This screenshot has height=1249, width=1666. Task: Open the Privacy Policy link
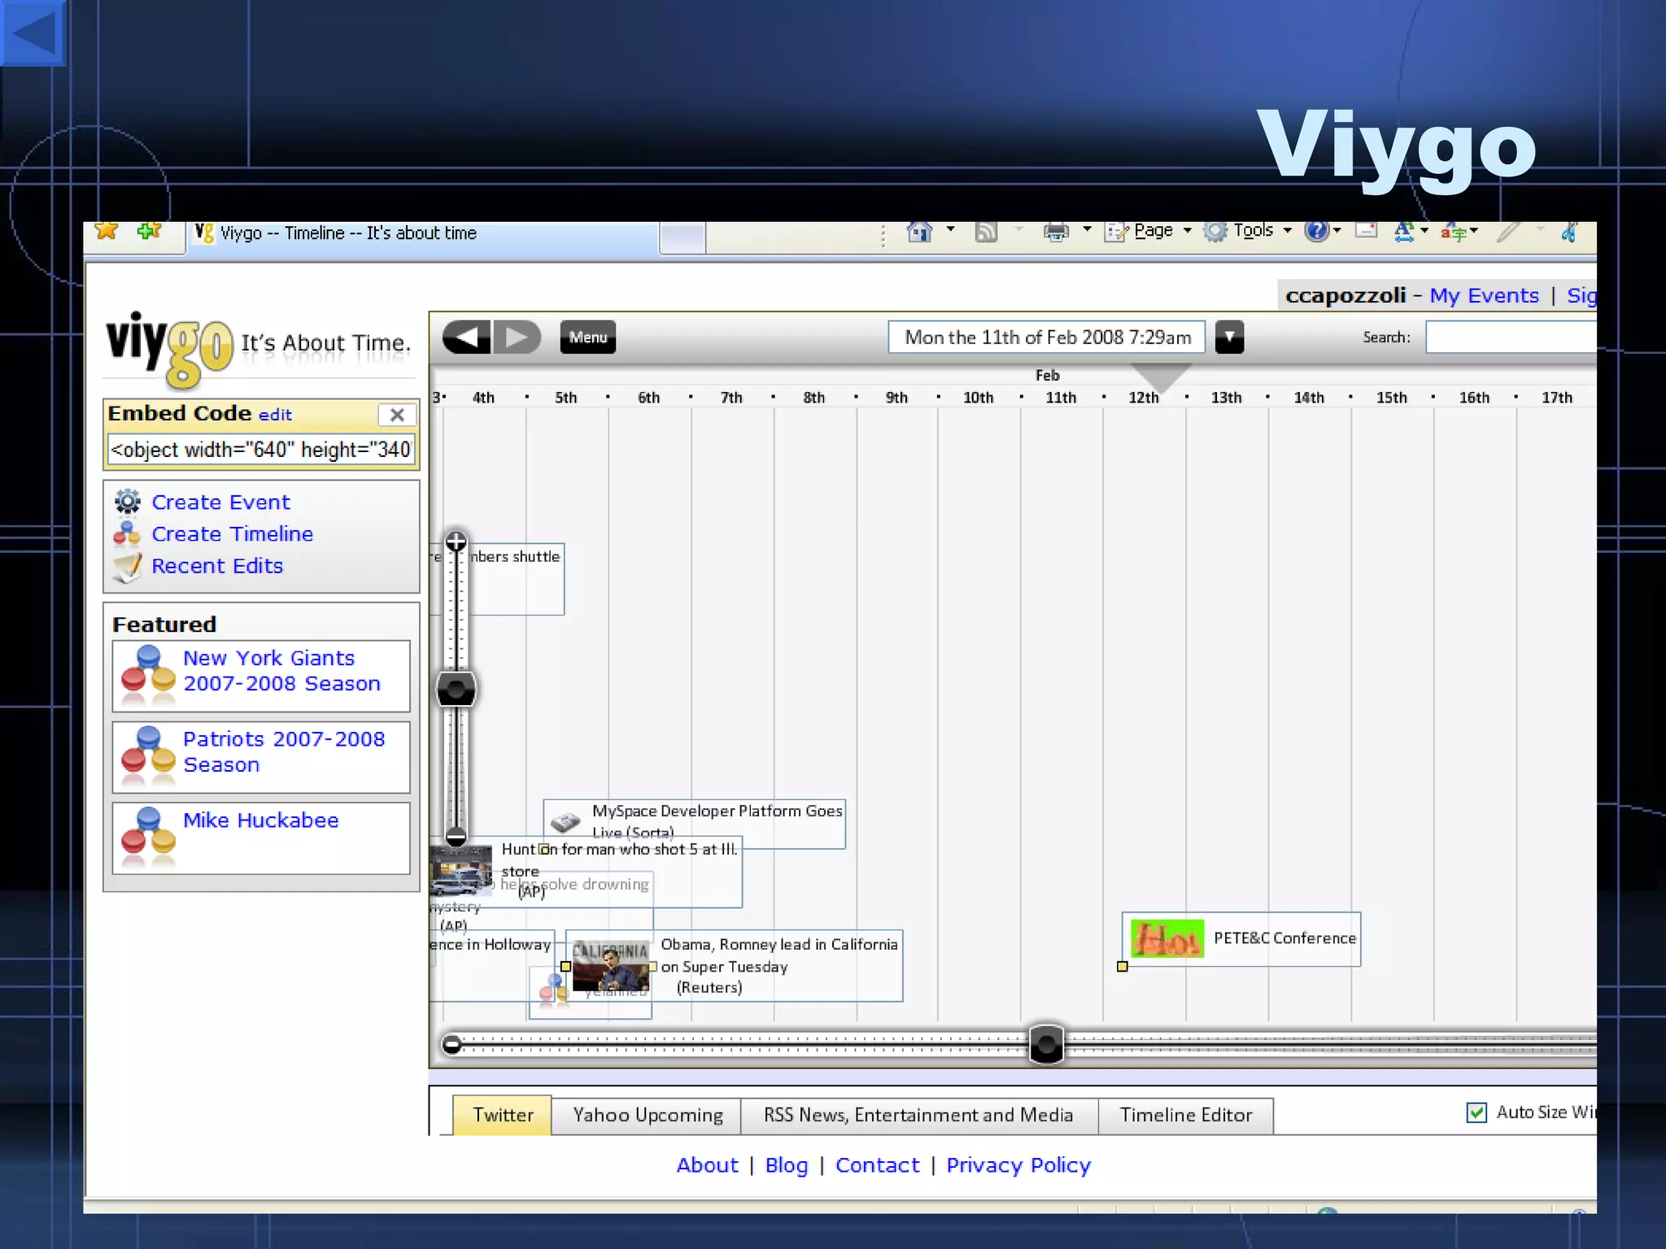(x=1018, y=1165)
